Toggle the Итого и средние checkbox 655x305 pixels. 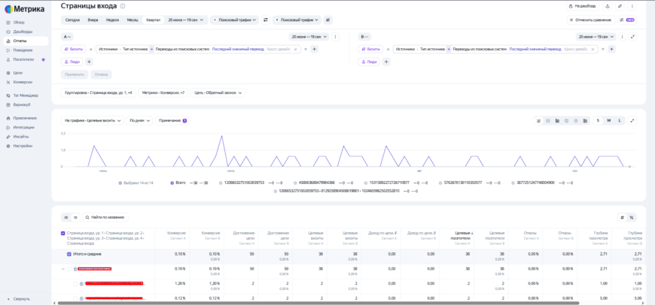(69, 254)
